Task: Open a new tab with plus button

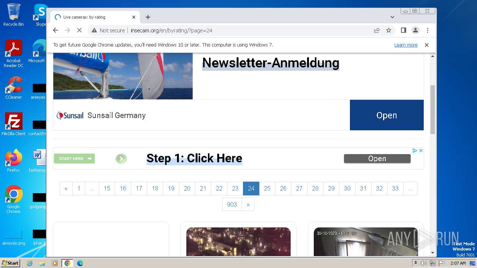Action: click(148, 17)
